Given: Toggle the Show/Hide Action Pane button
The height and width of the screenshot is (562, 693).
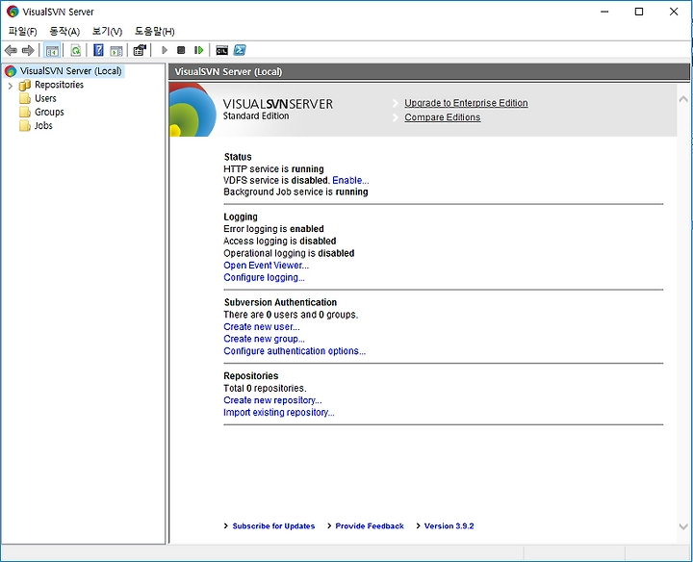Looking at the screenshot, I should [115, 50].
